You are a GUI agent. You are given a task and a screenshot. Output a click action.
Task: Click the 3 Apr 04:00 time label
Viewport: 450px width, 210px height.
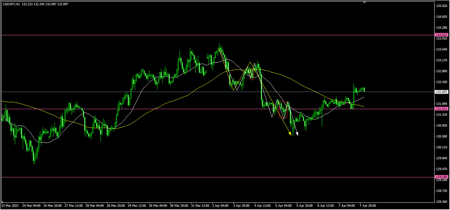coord(220,206)
